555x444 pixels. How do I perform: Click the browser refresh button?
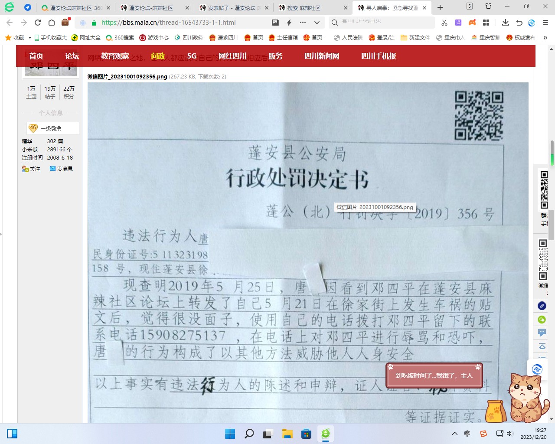tap(38, 23)
